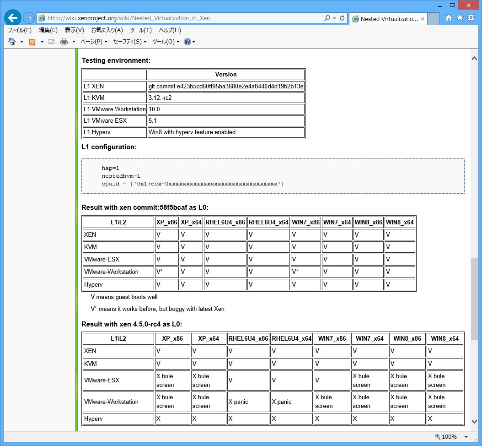Click the 'Testing environment:' heading
Screen dimensions: 482x446
tap(116, 60)
